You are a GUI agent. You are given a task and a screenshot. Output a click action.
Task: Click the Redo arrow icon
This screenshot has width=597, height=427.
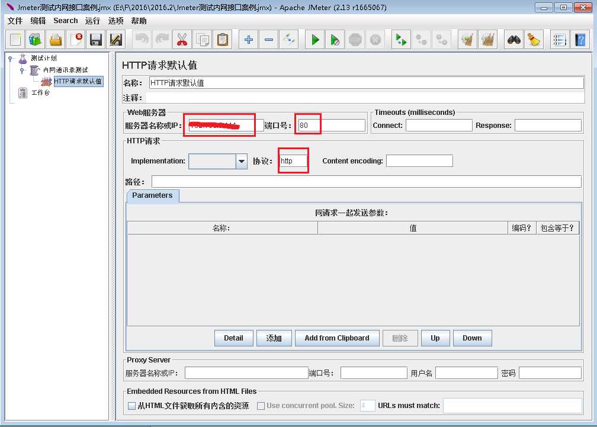tap(162, 39)
